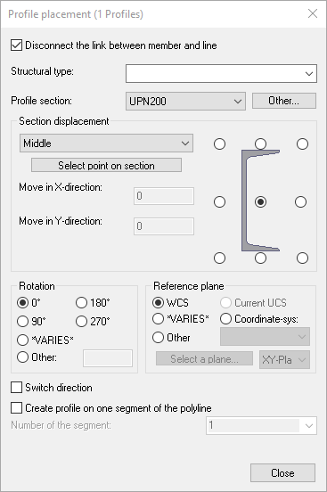Expand the Profile section UPN200 dropdown
The height and width of the screenshot is (492, 327).
pos(185,101)
